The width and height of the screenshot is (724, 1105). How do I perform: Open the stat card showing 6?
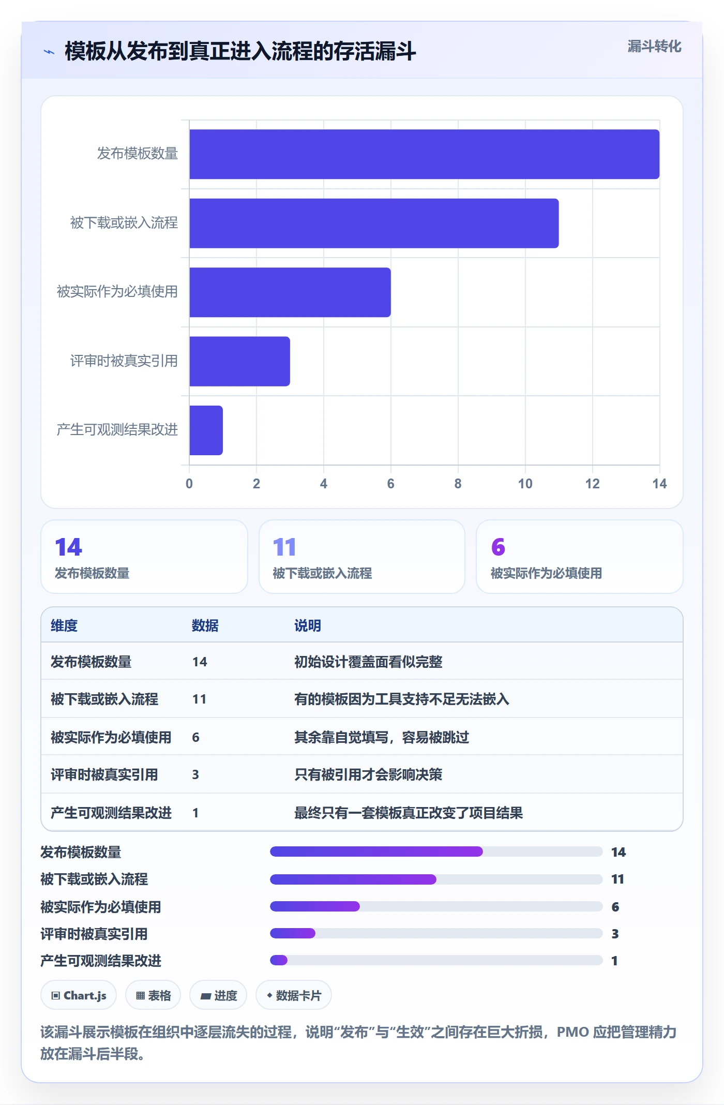[x=580, y=557]
